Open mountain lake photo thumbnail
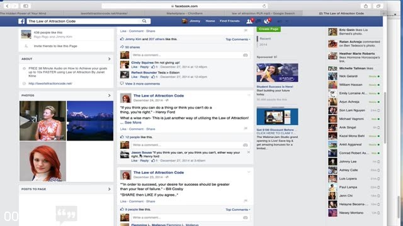 pos(90,121)
